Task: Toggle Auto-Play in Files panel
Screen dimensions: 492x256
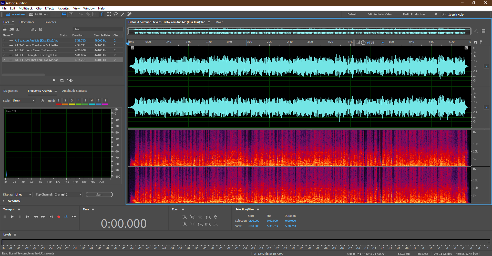Action: click(70, 80)
